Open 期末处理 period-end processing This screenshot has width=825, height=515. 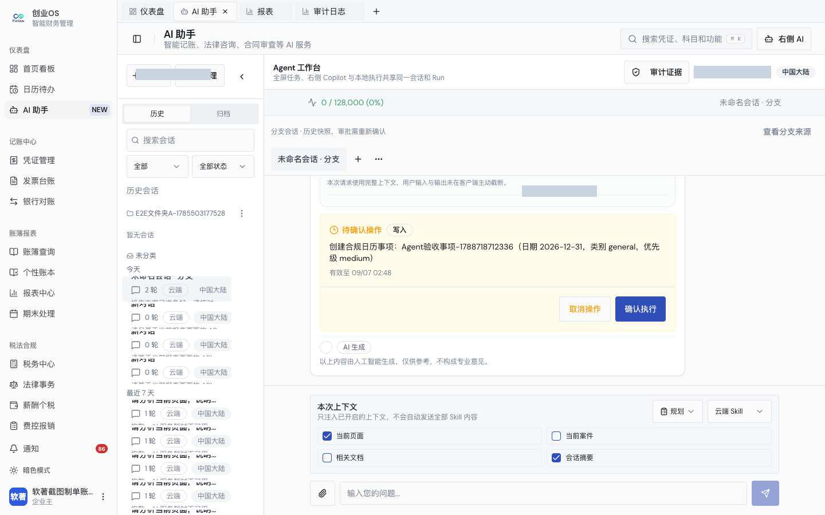click(58, 314)
